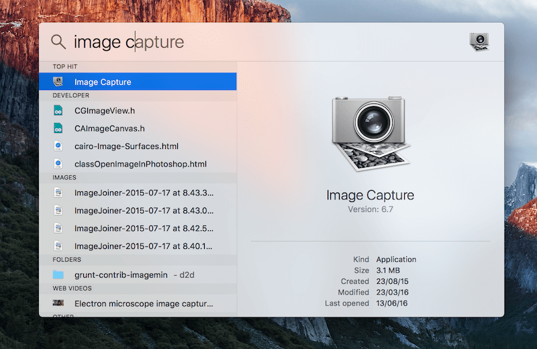This screenshot has width=537, height=349.
Task: Click the icon of the ImageJoiner 8.43.3 image
Action: point(58,193)
